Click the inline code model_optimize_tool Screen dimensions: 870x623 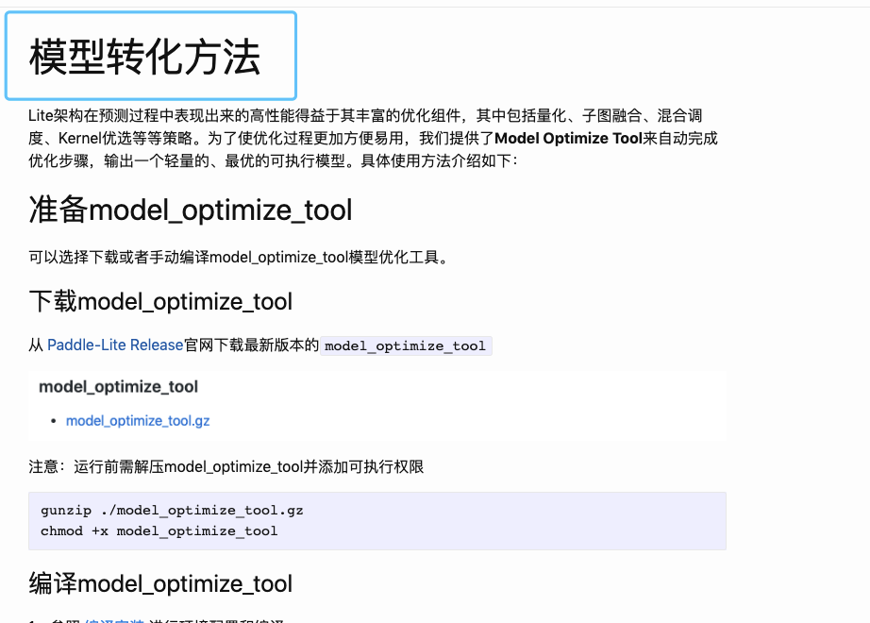406,345
